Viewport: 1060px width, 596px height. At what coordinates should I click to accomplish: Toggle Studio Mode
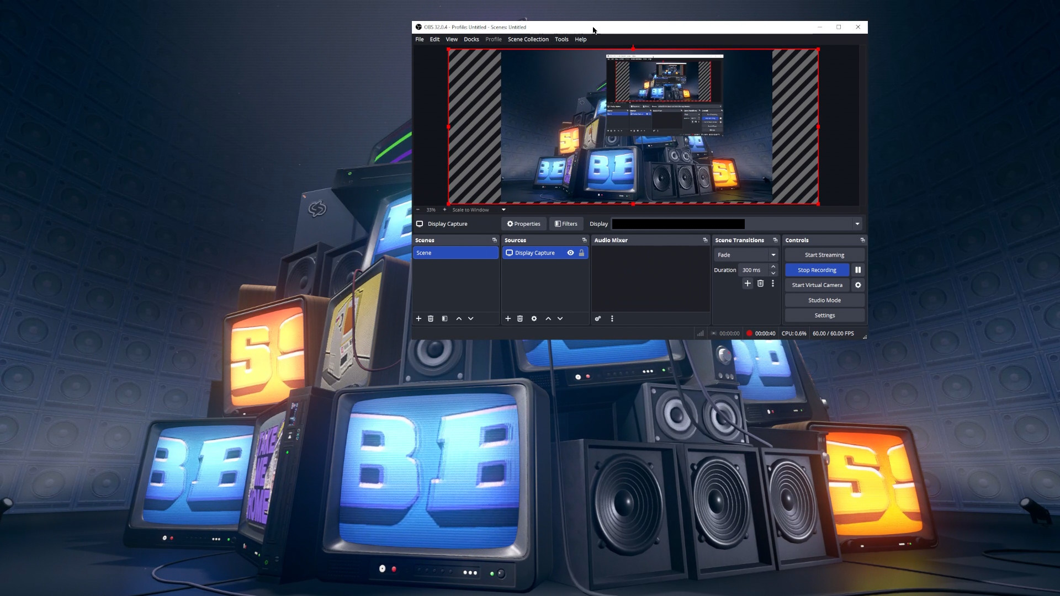(824, 300)
